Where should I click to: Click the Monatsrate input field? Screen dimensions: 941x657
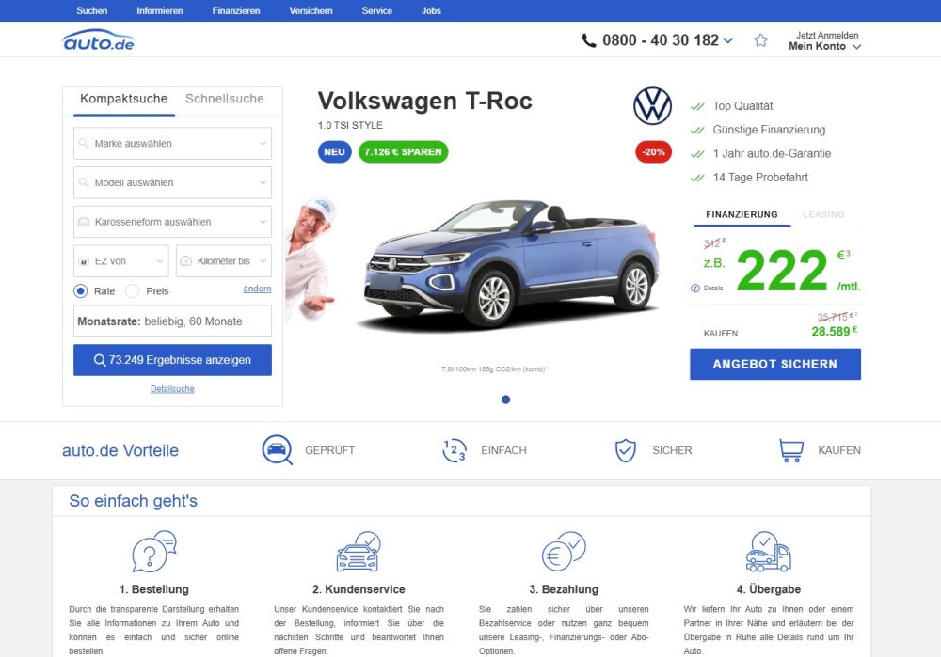click(x=172, y=321)
